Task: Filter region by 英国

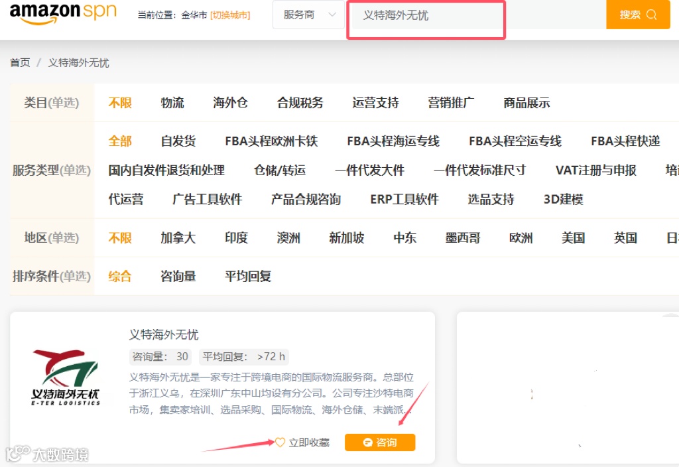Action: (x=625, y=238)
